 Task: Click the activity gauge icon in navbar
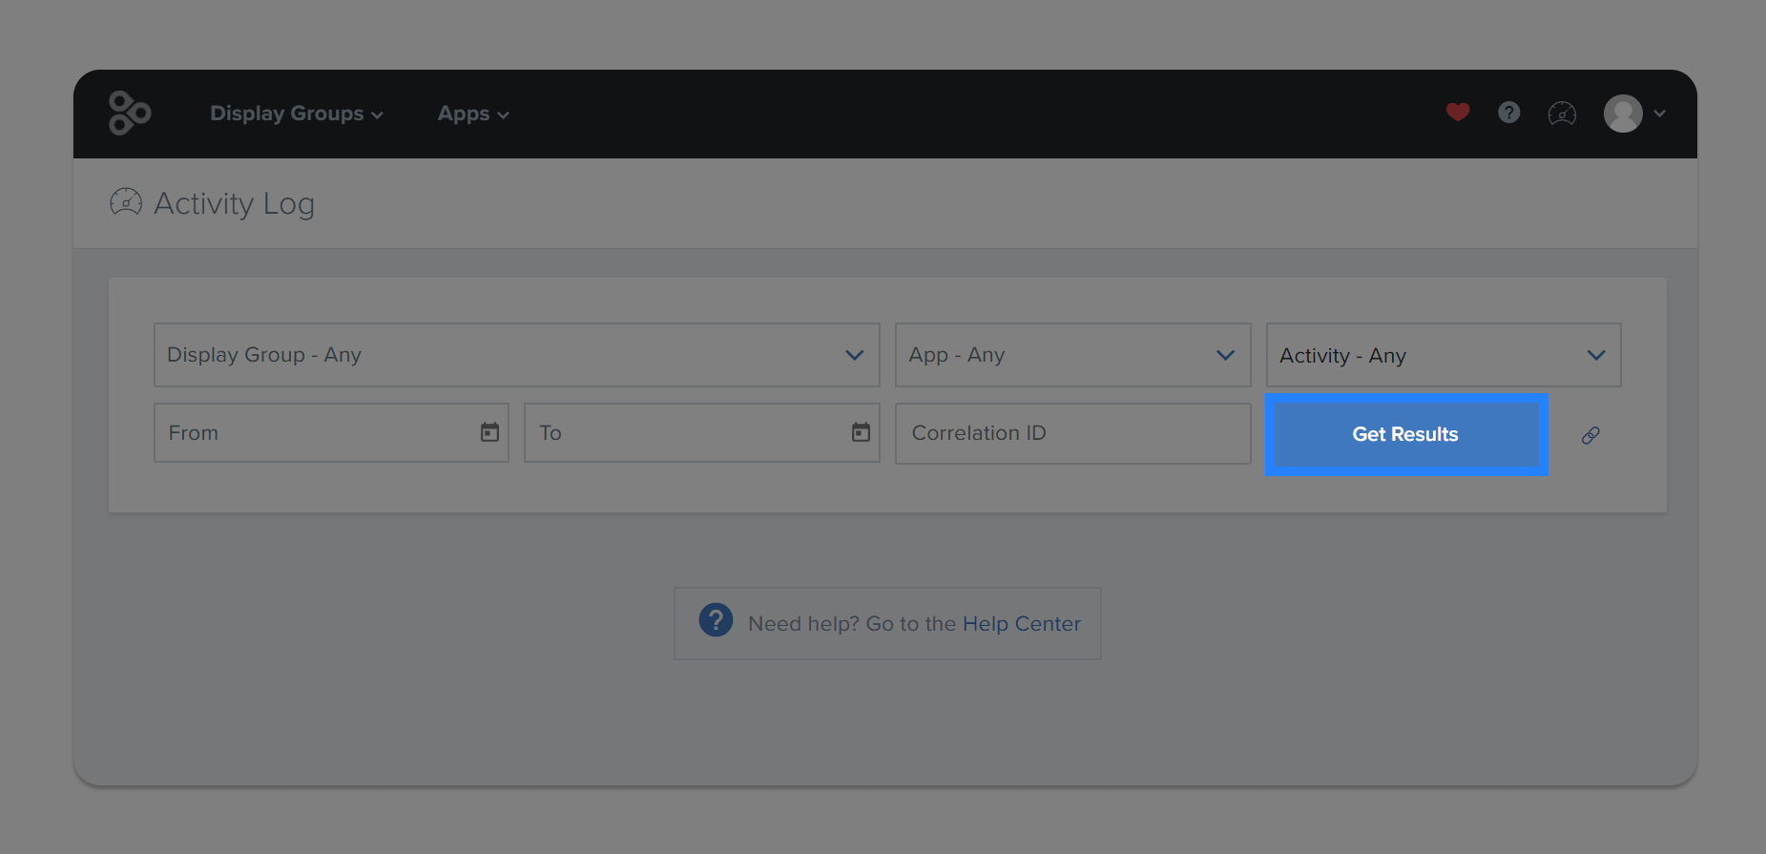[x=1562, y=114]
